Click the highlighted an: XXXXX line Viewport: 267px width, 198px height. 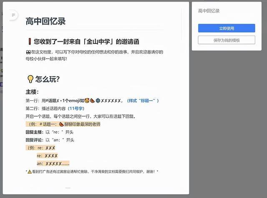click(x=53, y=164)
